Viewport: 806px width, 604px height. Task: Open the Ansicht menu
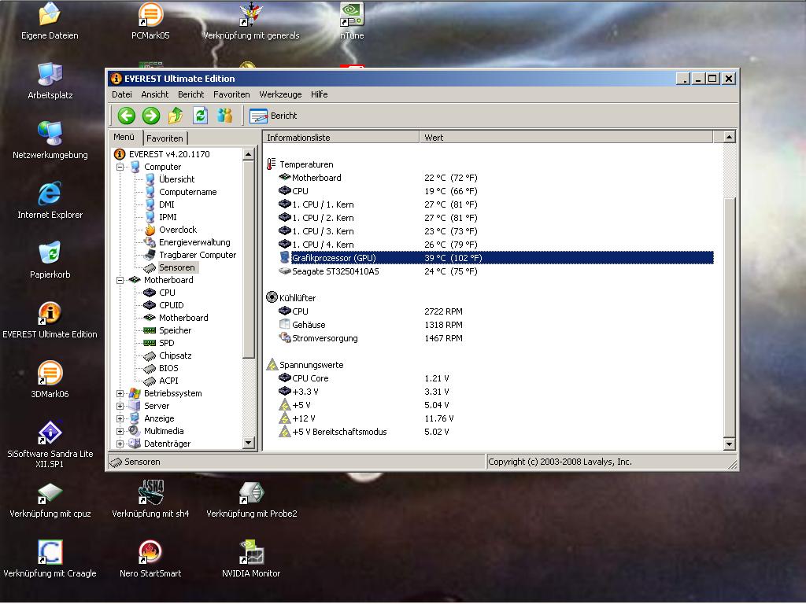(155, 94)
